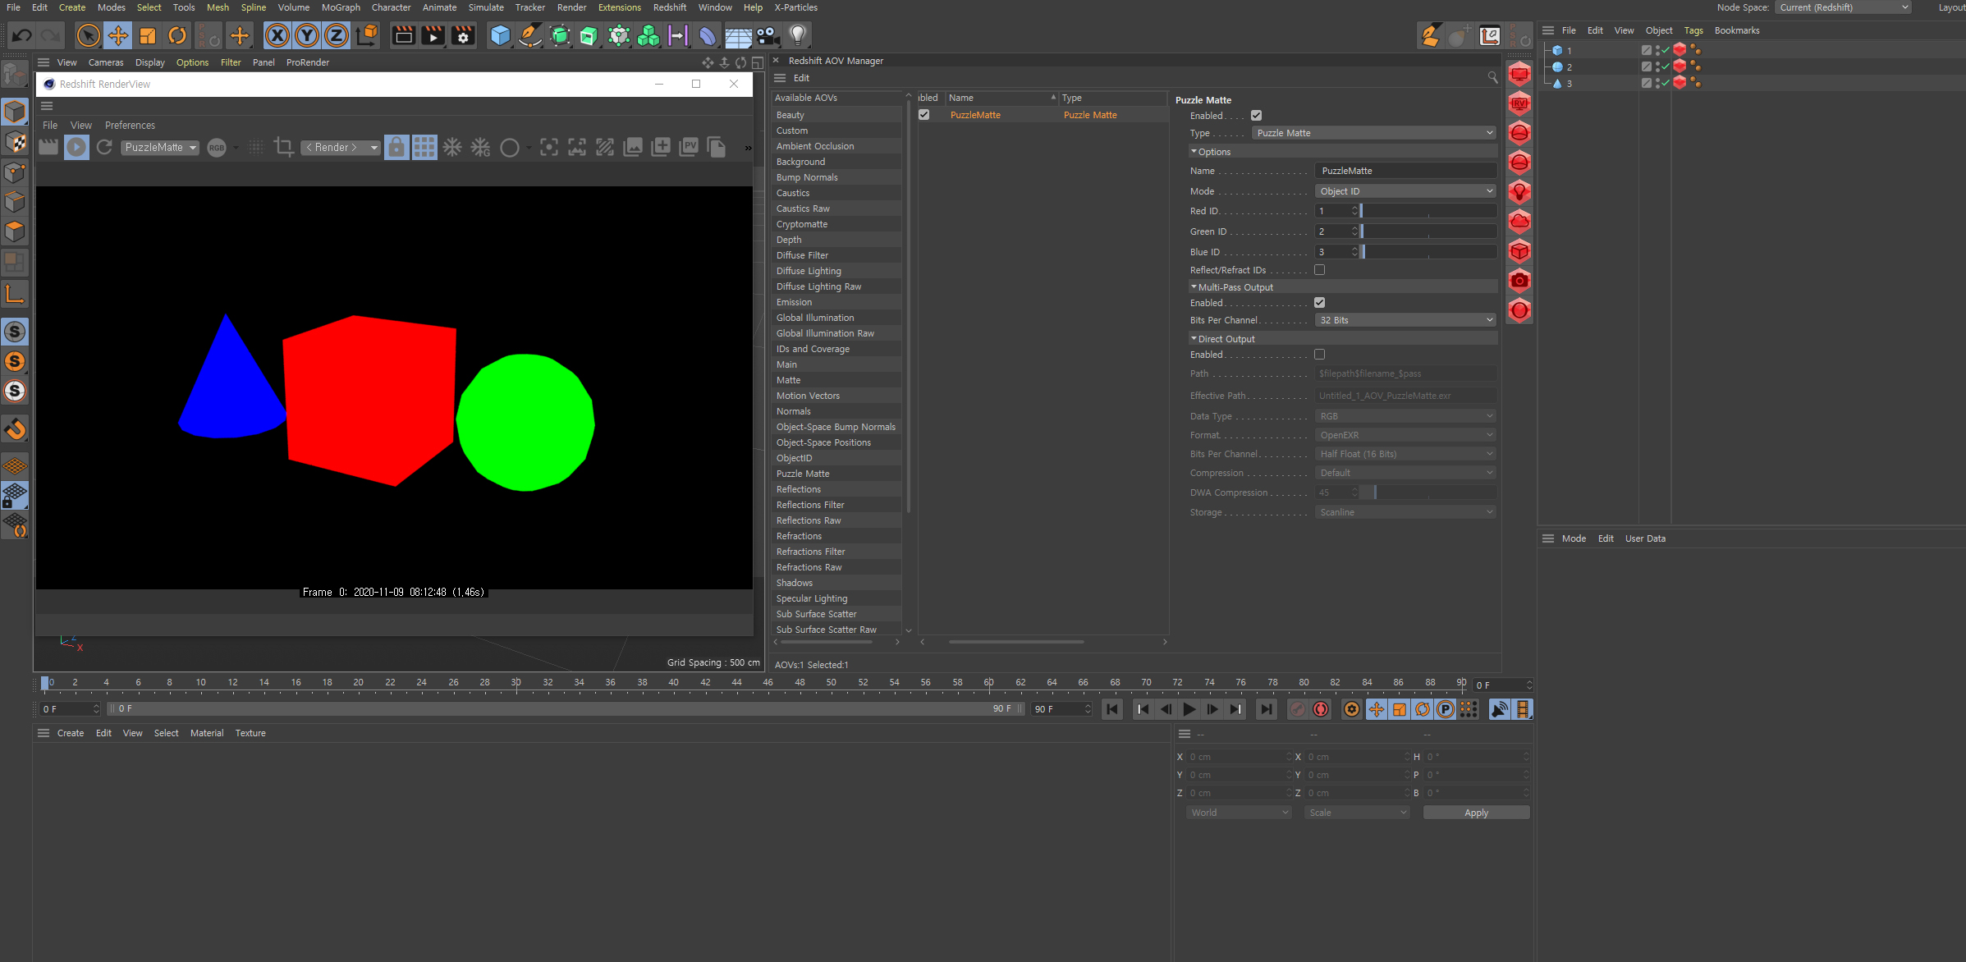Click the search magnifier in AOV Manager

pyautogui.click(x=1492, y=77)
